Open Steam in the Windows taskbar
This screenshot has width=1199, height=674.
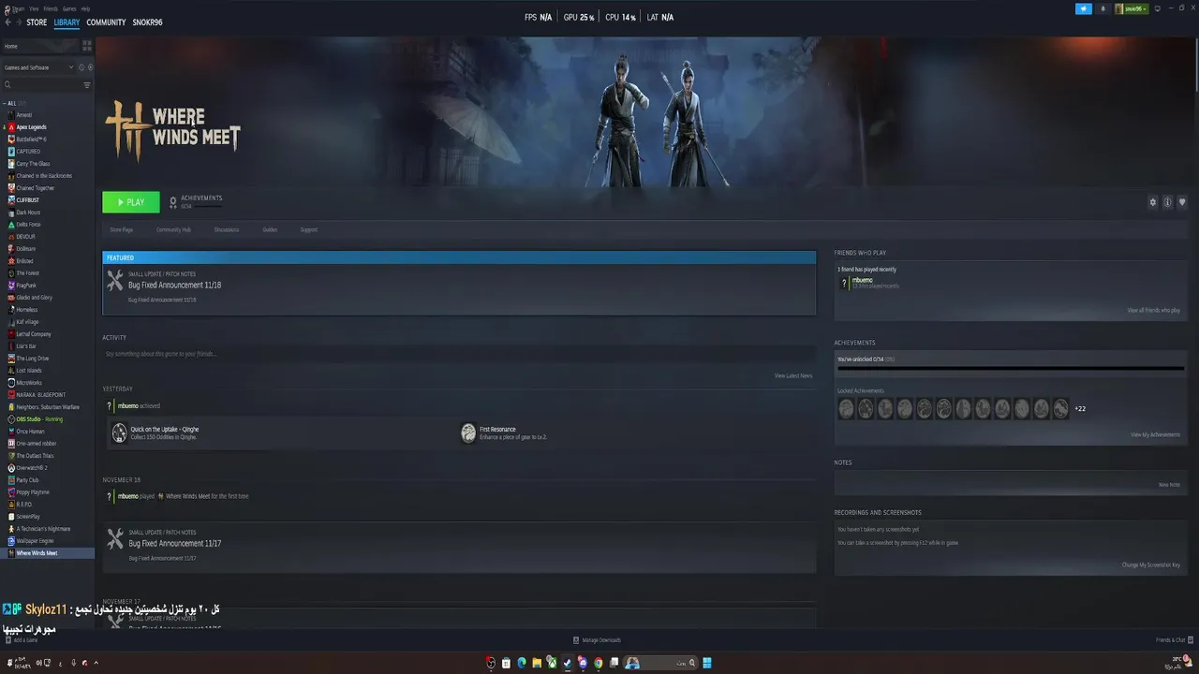[567, 663]
